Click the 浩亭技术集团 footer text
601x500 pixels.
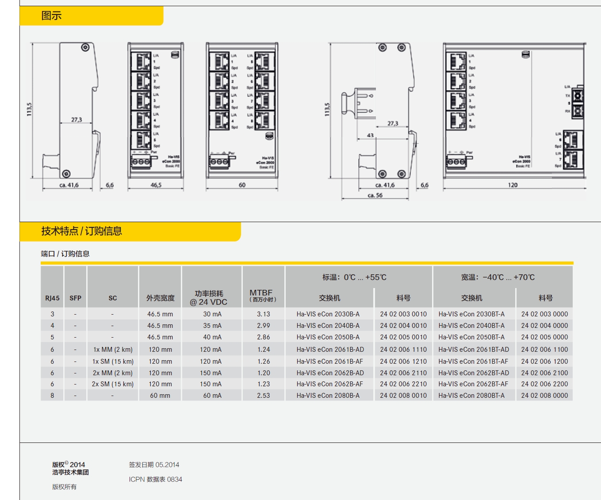coord(70,472)
